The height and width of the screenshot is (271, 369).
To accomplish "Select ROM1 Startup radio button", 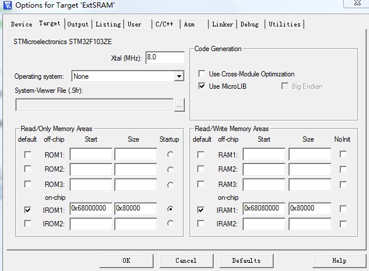I will pyautogui.click(x=170, y=155).
